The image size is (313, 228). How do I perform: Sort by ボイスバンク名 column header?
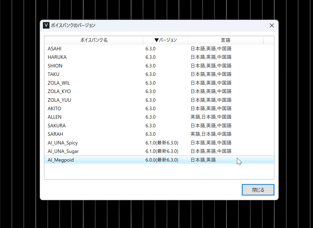pyautogui.click(x=94, y=40)
